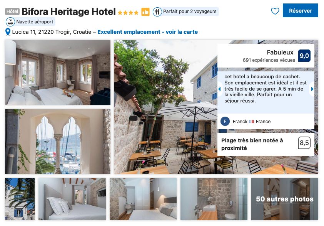Click the airport shuttle bus icon
324x226 pixels.
click(x=10, y=22)
